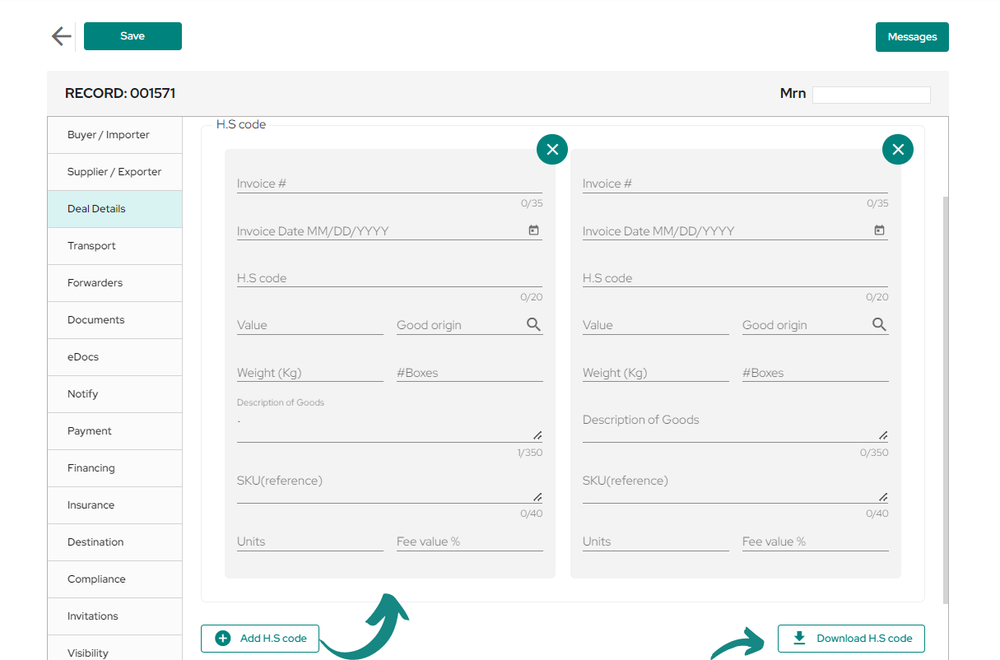Focus the second Fee value % field

[x=816, y=541]
